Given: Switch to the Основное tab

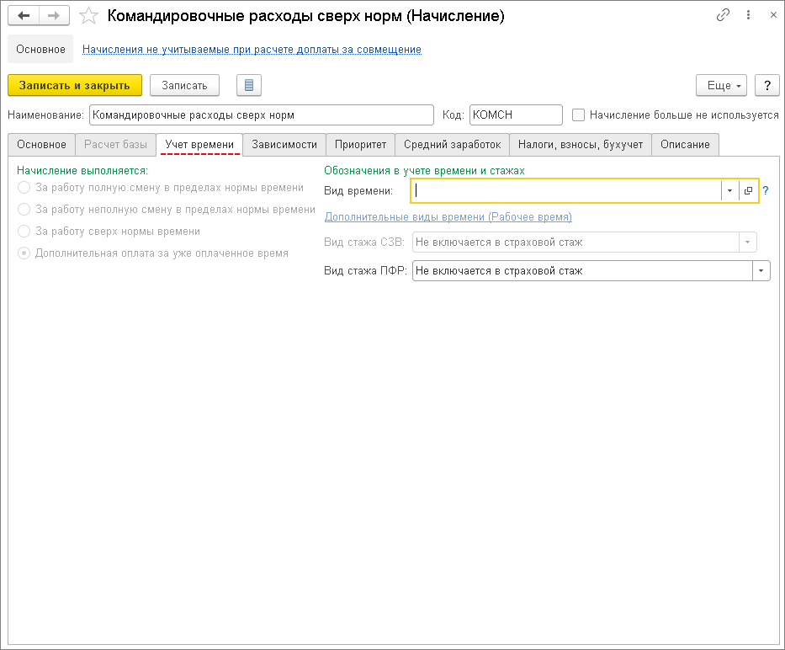Looking at the screenshot, I should [x=41, y=144].
